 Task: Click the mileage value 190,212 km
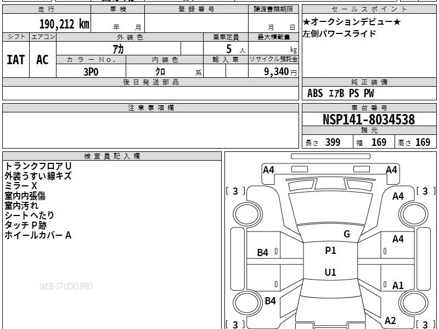[x=64, y=24]
